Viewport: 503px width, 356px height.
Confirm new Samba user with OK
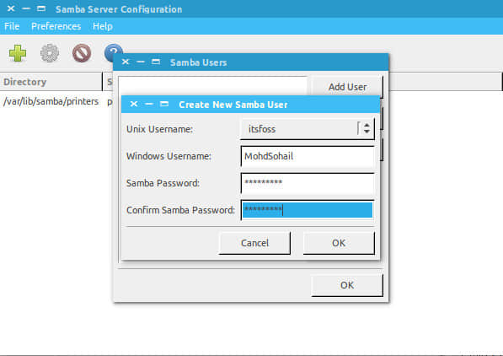click(x=339, y=243)
